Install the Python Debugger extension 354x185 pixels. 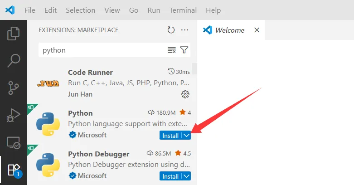click(170, 176)
